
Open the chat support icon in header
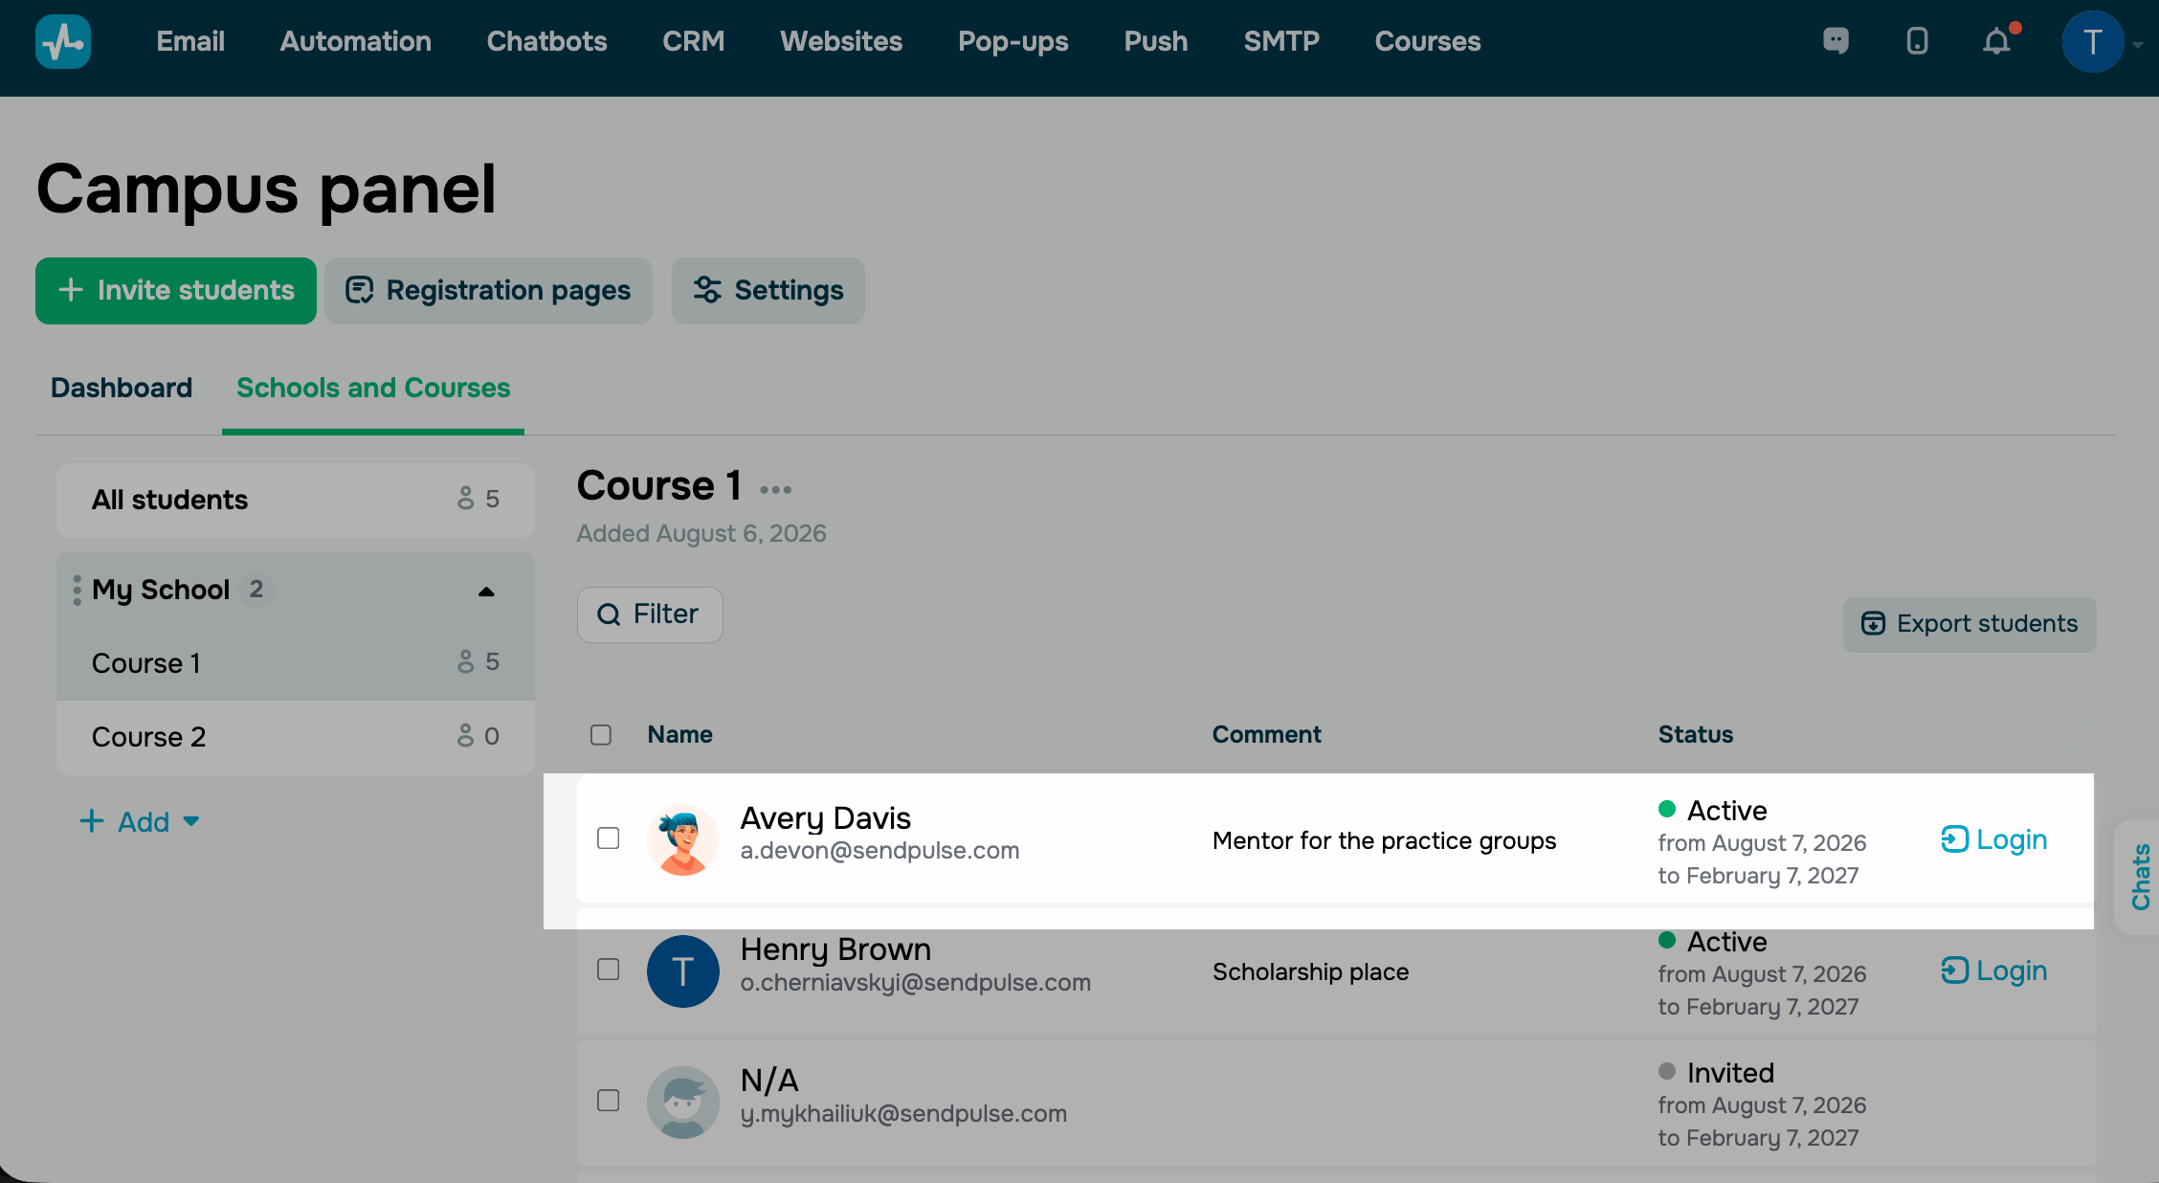[x=1836, y=41]
